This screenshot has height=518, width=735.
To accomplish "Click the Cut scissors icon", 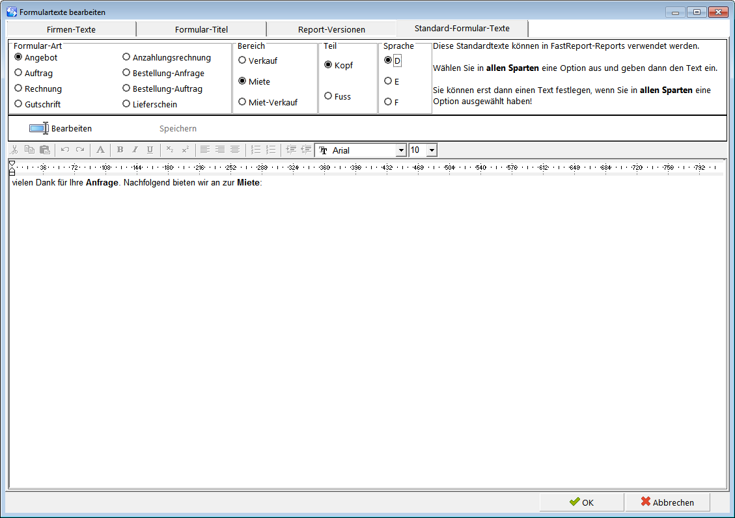I will [x=14, y=150].
